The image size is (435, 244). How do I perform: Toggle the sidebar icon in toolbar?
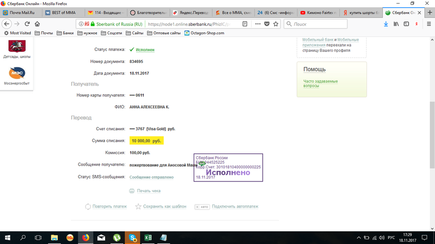pos(406,24)
